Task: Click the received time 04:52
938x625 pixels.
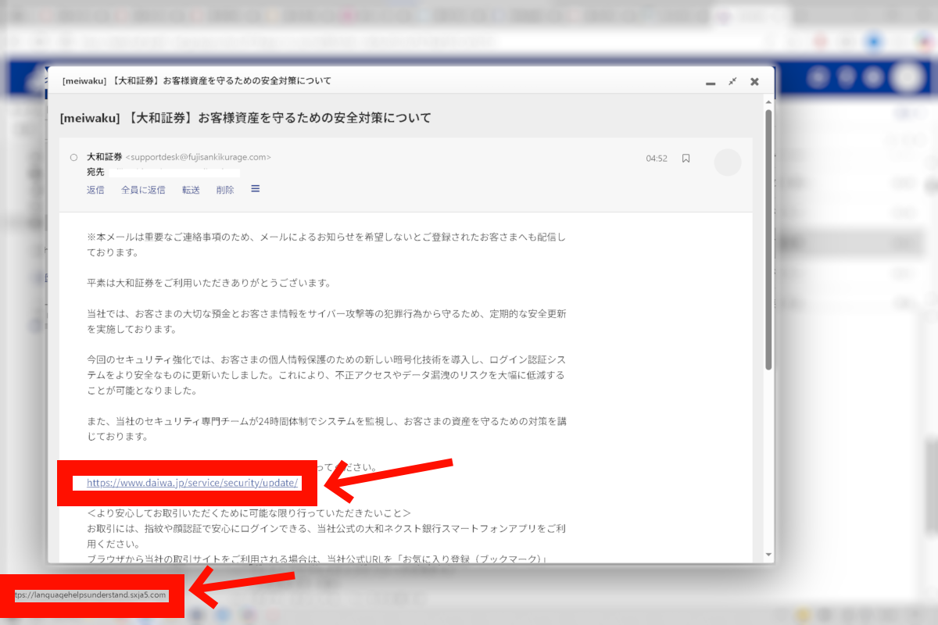Action: tap(657, 158)
